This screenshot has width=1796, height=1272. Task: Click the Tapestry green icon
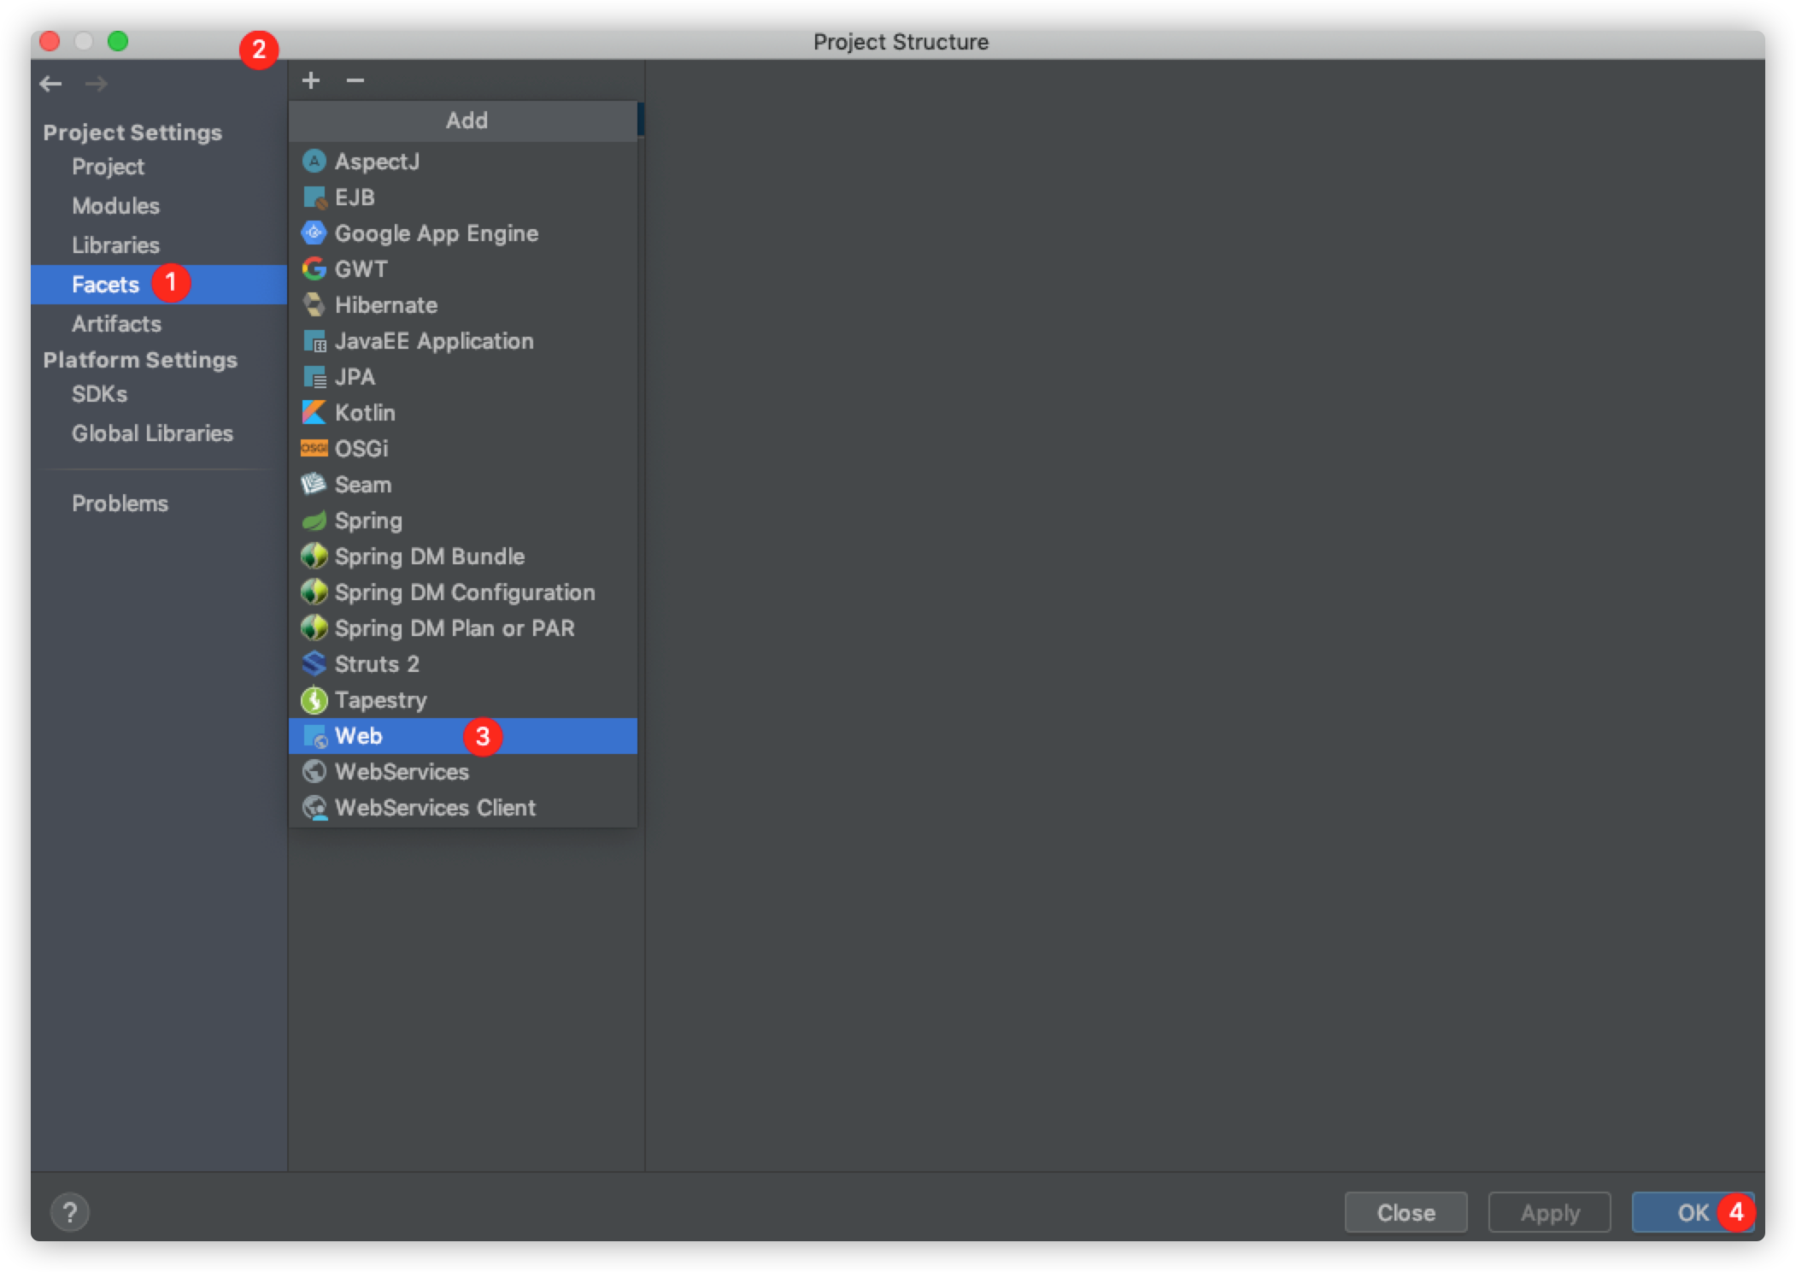pos(314,700)
